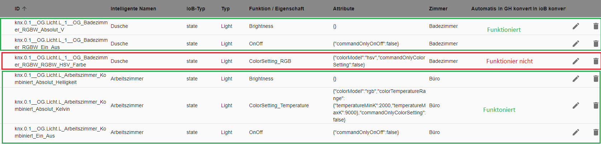The height and width of the screenshot is (144, 601).
Task: Sort table by ID column arrow
Action: [x=24, y=9]
